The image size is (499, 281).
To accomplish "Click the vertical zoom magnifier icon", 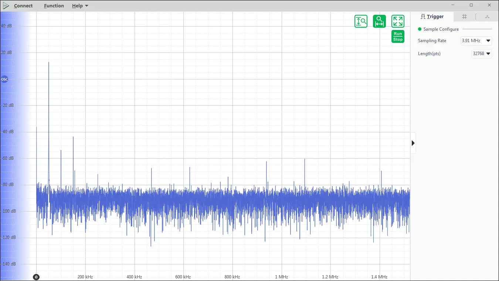I will [361, 21].
